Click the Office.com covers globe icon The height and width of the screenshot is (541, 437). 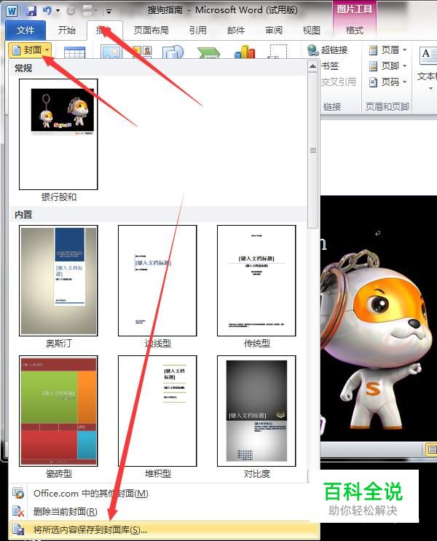point(18,494)
